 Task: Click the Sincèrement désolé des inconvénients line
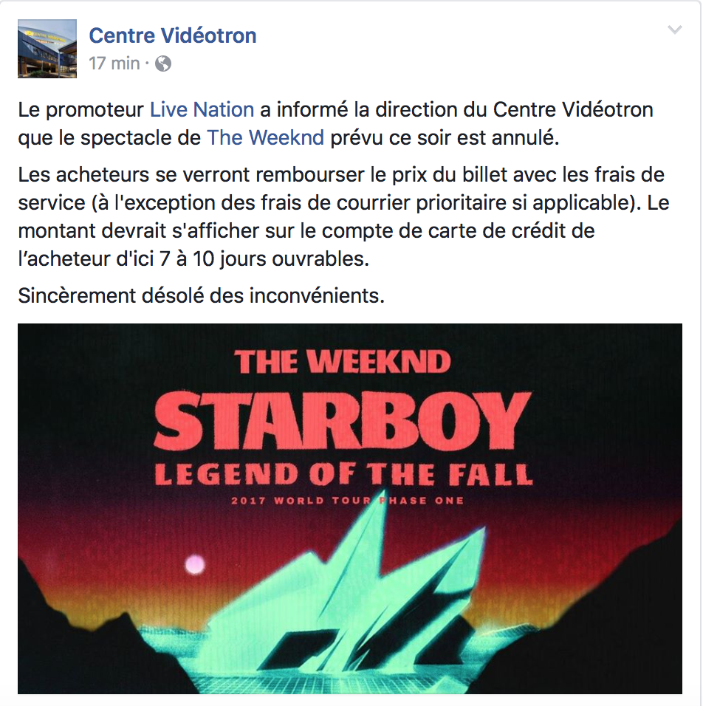click(x=202, y=296)
